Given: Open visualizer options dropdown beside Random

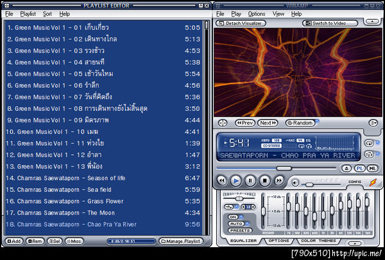Looking at the screenshot, I should 373,123.
